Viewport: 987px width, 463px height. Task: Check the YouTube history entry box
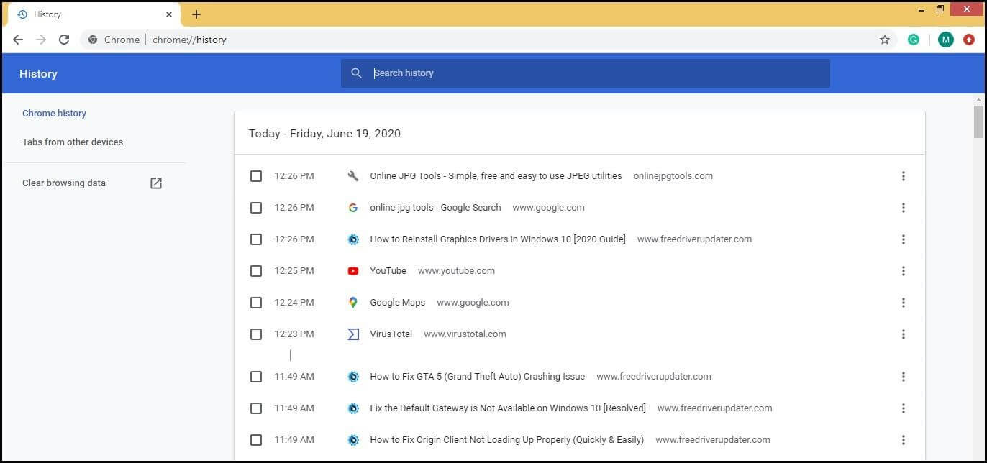(x=256, y=271)
